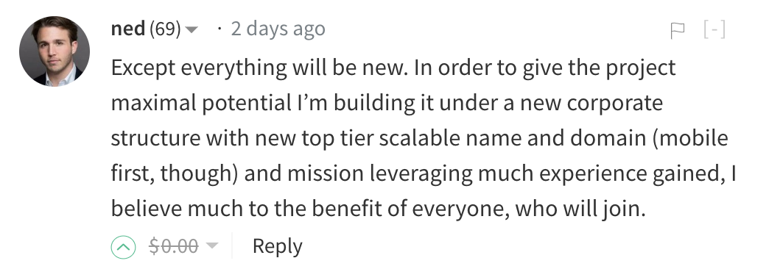Expand the payout dropdown next to $0.00
The height and width of the screenshot is (269, 769).
211,245
